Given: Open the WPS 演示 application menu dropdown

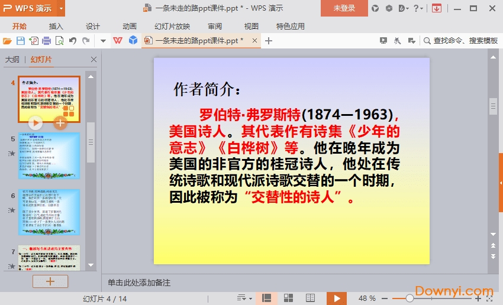Looking at the screenshot, I should point(62,8).
